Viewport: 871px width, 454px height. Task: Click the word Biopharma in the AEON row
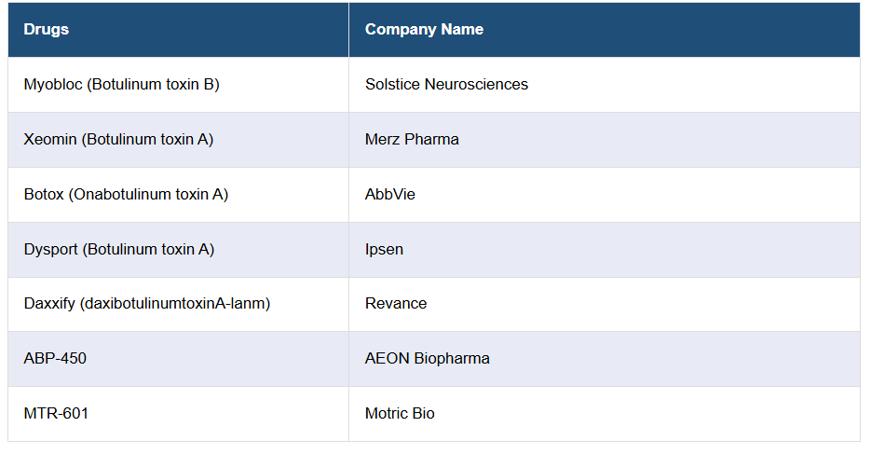(452, 359)
